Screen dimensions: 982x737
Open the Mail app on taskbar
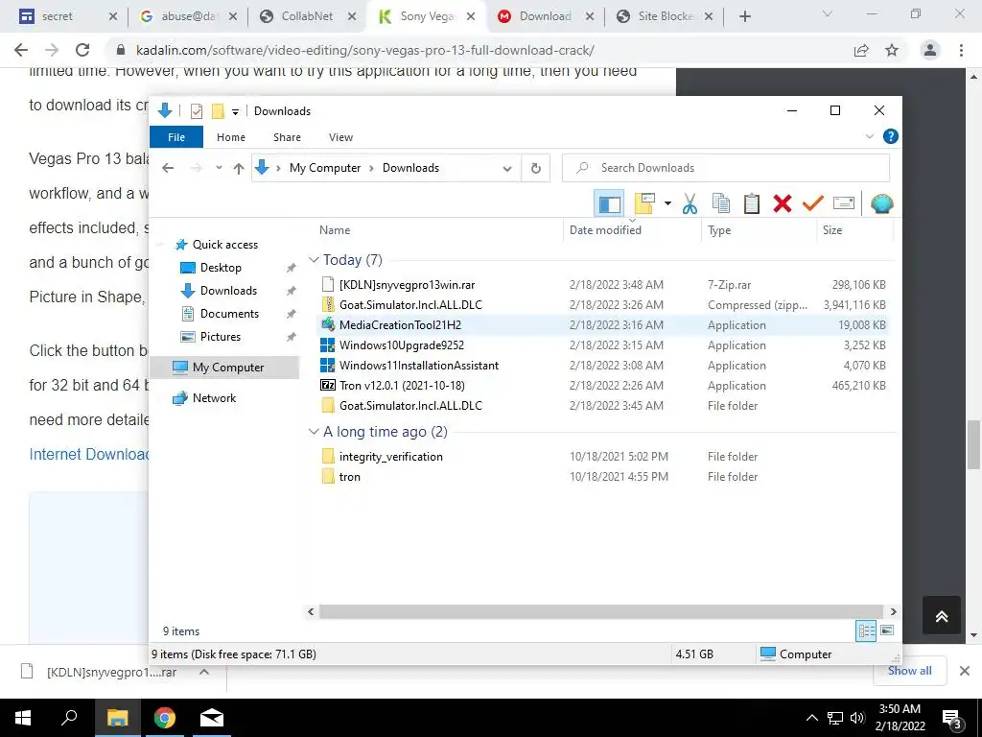pyautogui.click(x=212, y=718)
